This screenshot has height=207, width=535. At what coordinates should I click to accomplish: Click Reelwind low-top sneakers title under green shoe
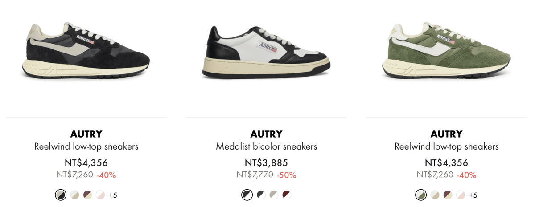[x=446, y=146]
